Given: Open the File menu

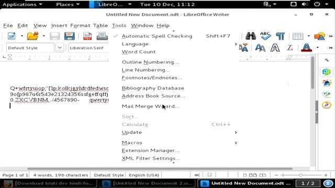Looking at the screenshot, I should click(x=8, y=26).
